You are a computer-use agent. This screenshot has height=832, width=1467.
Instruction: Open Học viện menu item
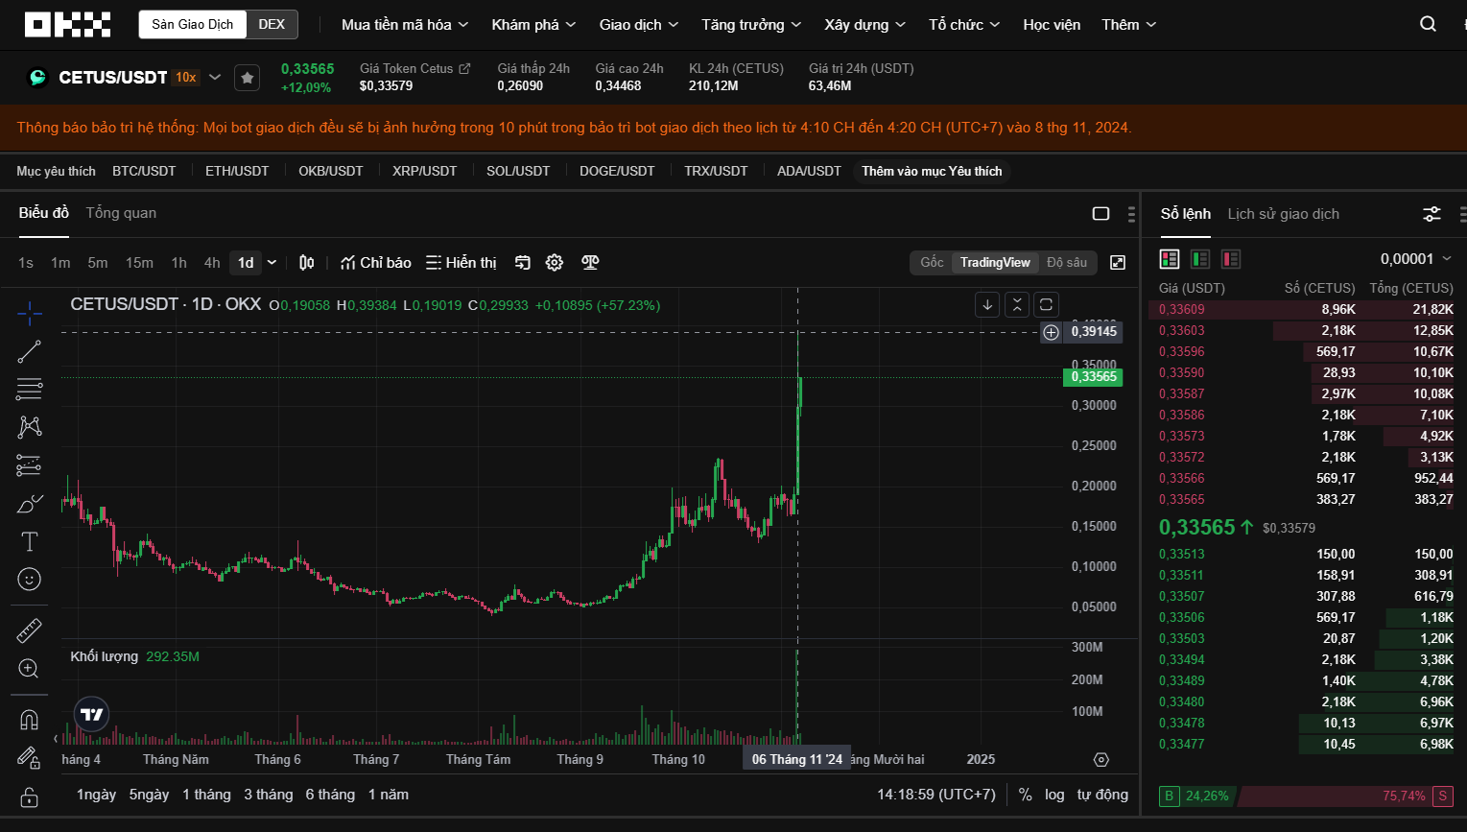pos(1052,25)
